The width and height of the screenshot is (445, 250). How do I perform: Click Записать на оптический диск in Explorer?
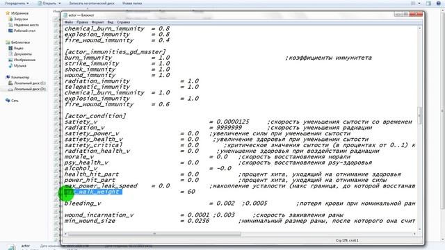(x=92, y=3)
